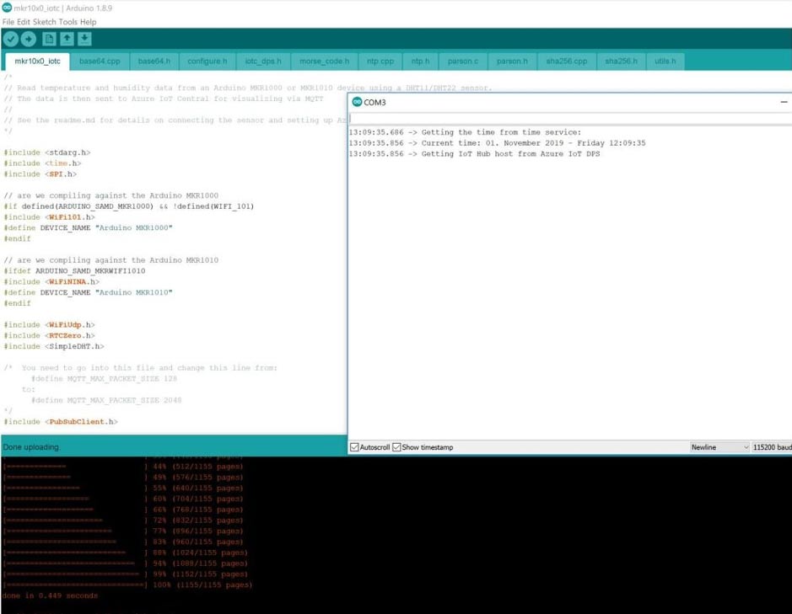Disable the Autoscroll checkbox
The width and height of the screenshot is (792, 614).
click(353, 447)
